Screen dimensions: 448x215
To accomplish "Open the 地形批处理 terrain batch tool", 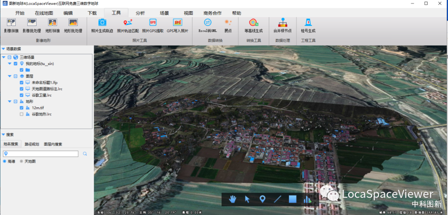I will 73,26.
